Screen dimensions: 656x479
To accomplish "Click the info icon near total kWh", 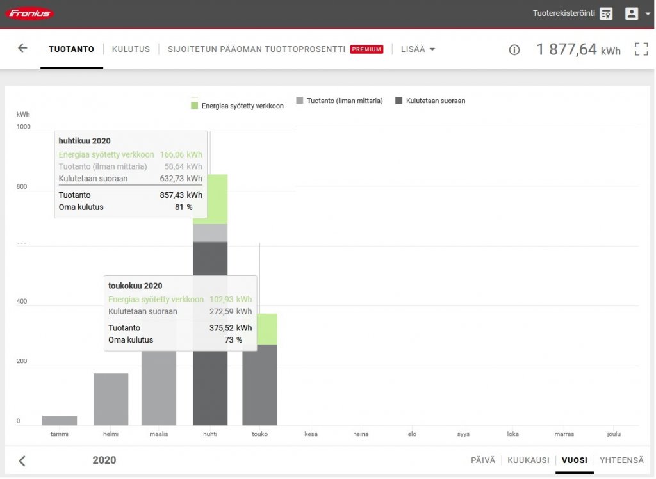I will coord(514,50).
